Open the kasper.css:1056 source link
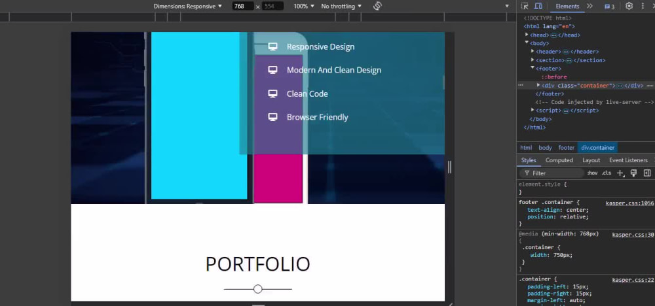 629,203
